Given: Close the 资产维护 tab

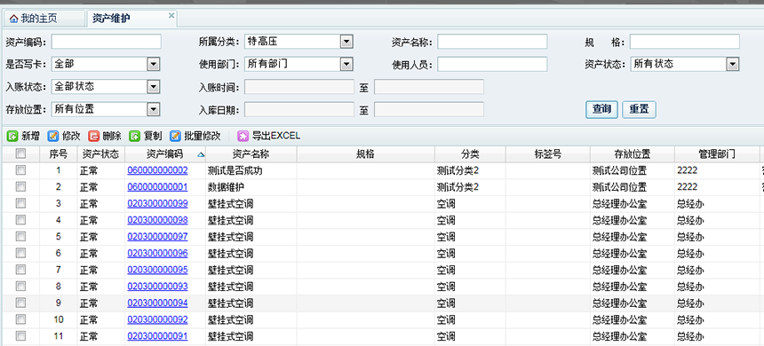Looking at the screenshot, I should click(171, 15).
